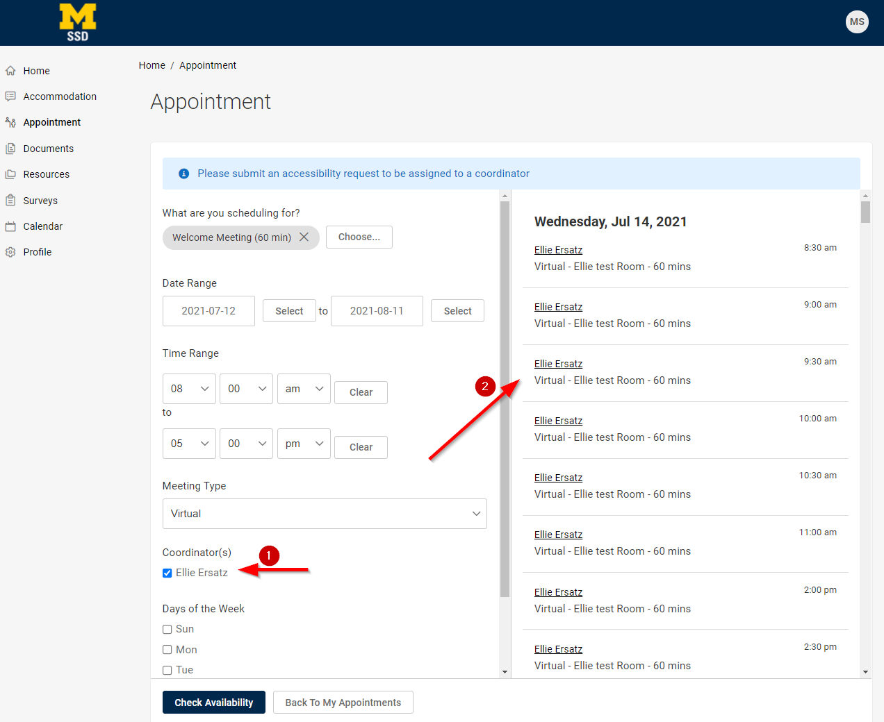
Task: Click the Home icon in the sidebar
Action: pyautogui.click(x=11, y=70)
